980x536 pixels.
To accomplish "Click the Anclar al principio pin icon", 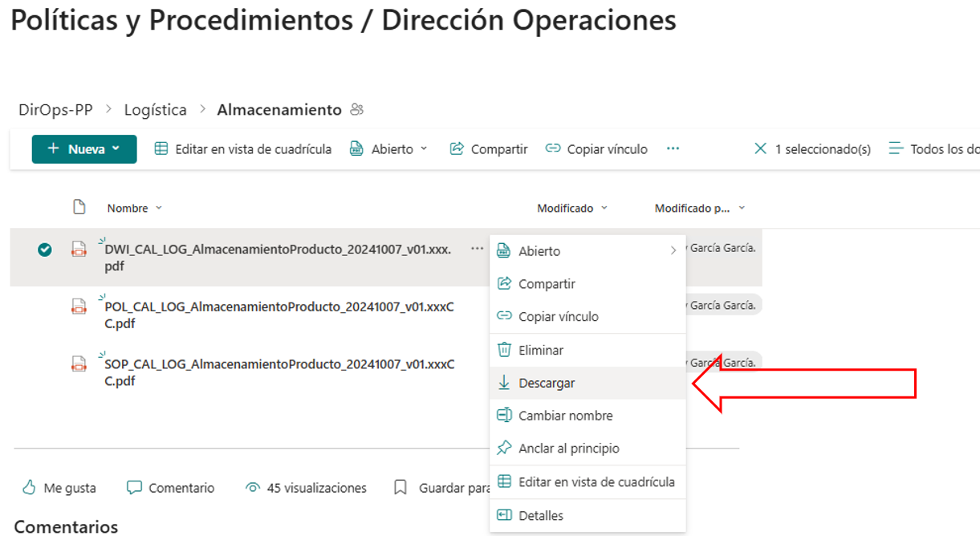I will [x=504, y=449].
